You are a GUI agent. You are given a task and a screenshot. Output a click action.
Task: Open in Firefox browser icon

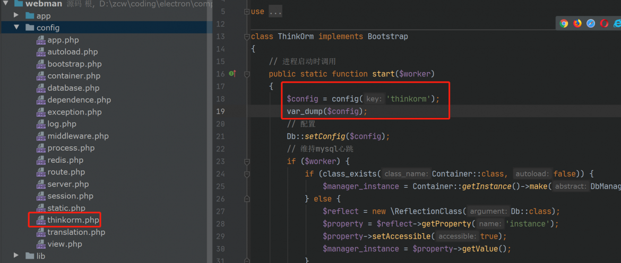pos(577,23)
